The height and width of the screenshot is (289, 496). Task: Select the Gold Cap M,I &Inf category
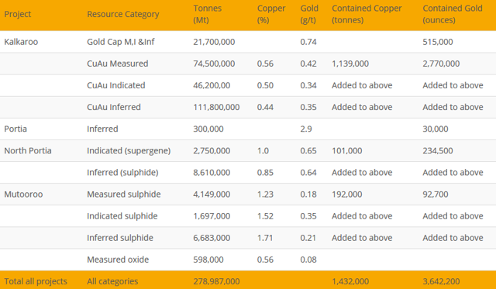[121, 42]
